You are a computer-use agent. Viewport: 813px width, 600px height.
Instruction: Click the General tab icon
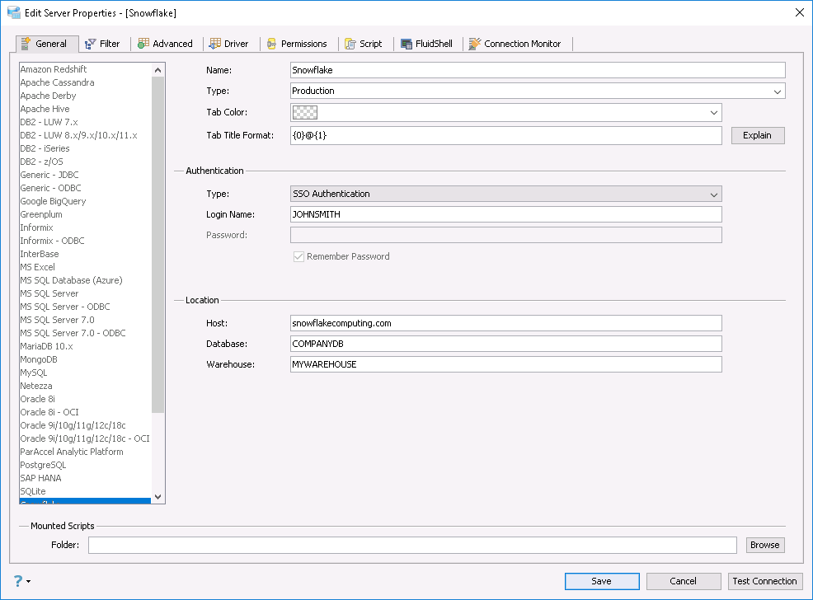coord(26,44)
